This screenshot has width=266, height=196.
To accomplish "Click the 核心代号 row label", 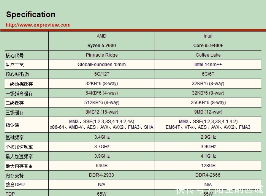I will [x=14, y=55].
